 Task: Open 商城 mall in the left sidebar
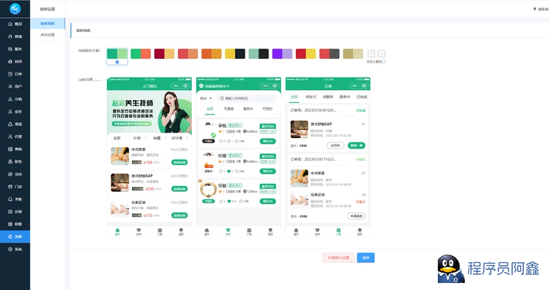(x=15, y=36)
